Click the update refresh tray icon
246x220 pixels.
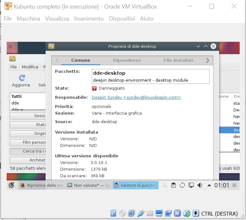[182, 185]
